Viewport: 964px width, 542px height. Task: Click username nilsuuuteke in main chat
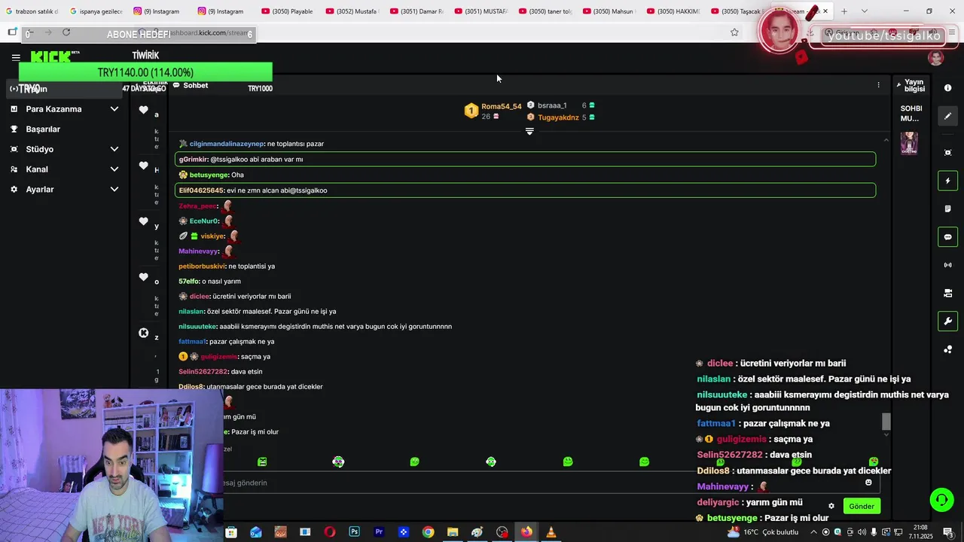197,327
